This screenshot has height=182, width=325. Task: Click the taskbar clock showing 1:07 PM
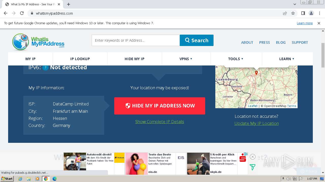(x=312, y=179)
